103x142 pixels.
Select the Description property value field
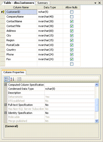pyautogui.click(x=70, y=93)
